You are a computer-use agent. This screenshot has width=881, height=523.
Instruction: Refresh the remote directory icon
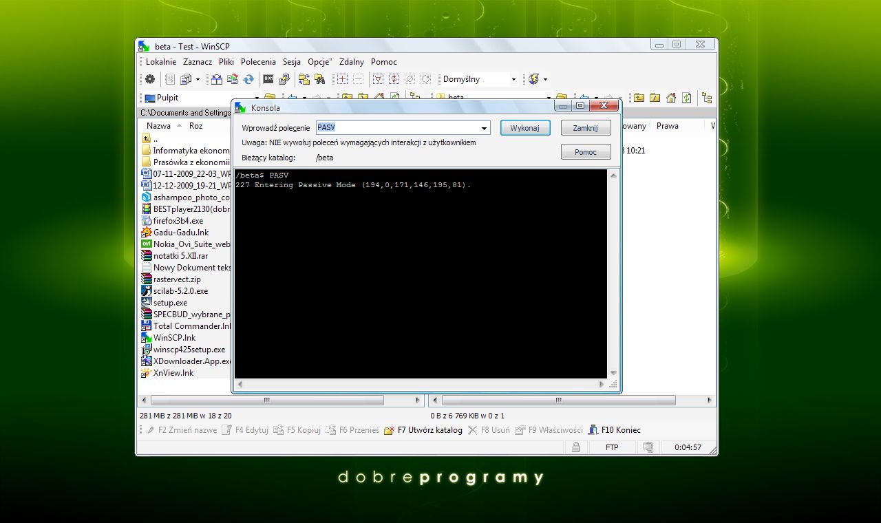coord(686,98)
